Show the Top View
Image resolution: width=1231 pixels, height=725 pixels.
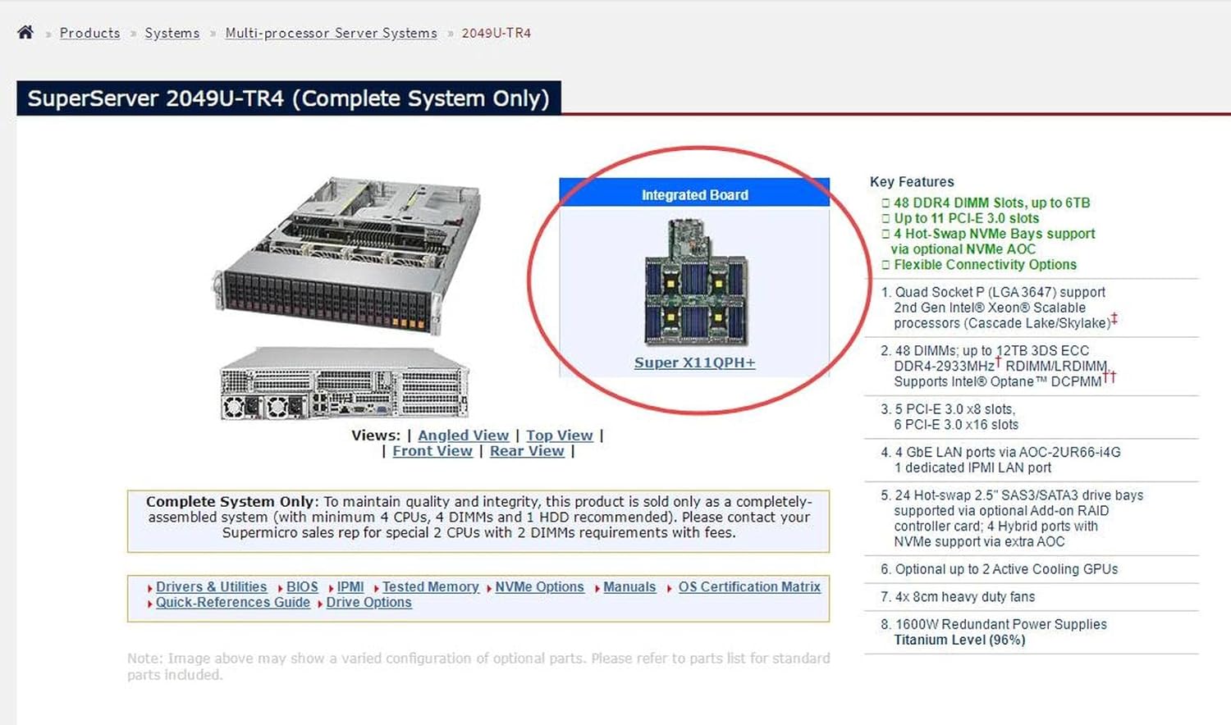559,435
